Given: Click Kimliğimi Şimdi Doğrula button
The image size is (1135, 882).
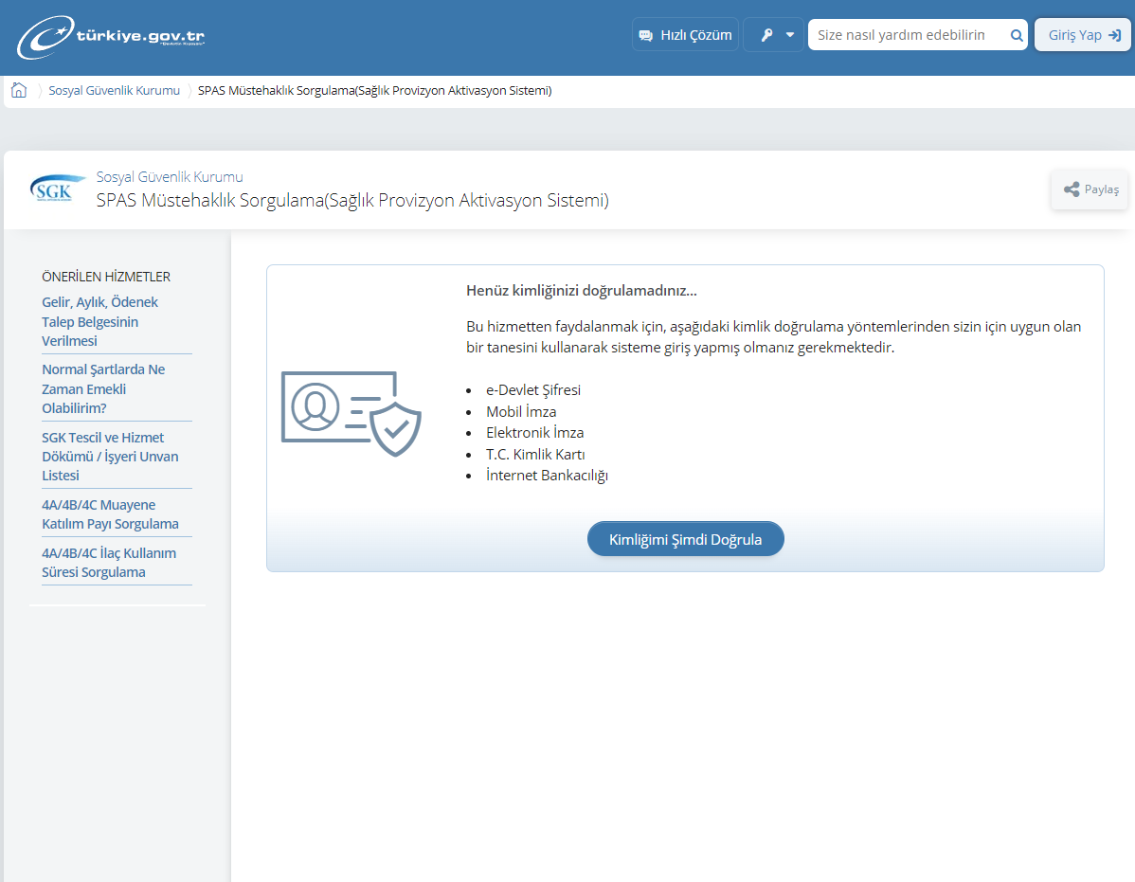Looking at the screenshot, I should 686,539.
